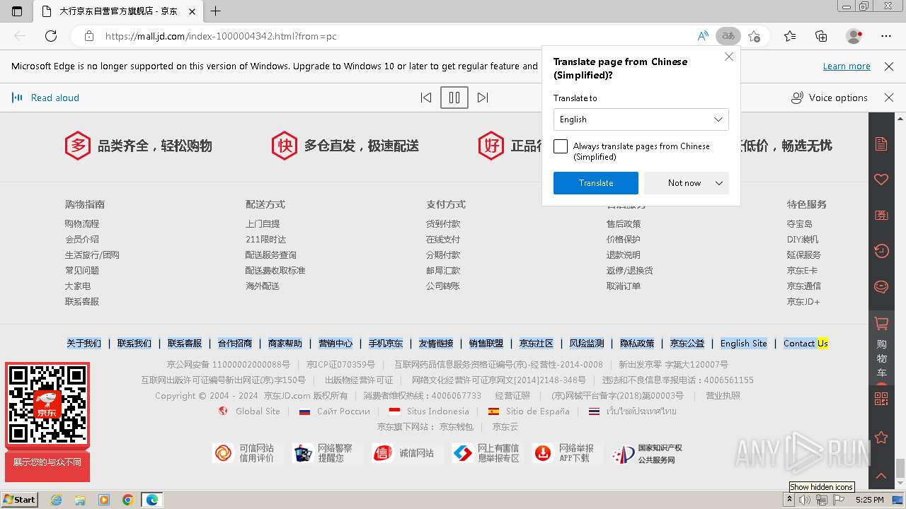Click the sidebar back-to-top arrow
The height and width of the screenshot is (509, 906).
tap(881, 476)
